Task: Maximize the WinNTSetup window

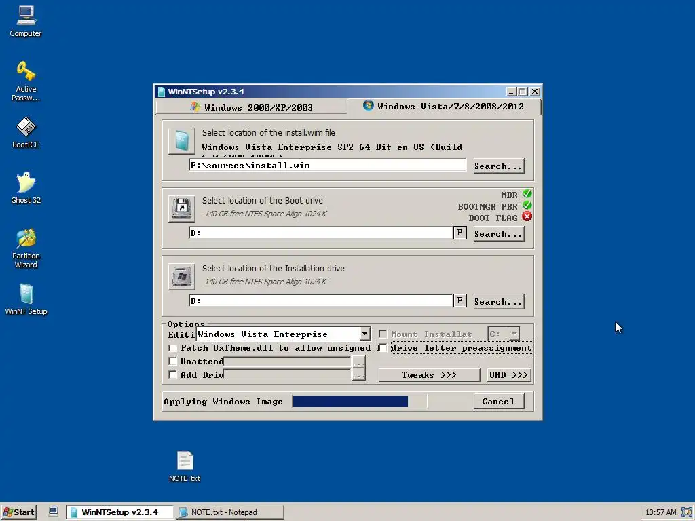Action: (x=522, y=92)
